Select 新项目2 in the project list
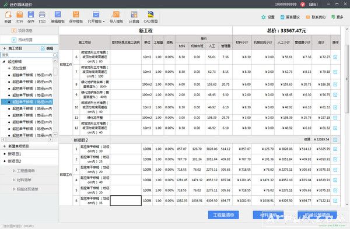Screen dimensions: 350x229 [15, 161]
